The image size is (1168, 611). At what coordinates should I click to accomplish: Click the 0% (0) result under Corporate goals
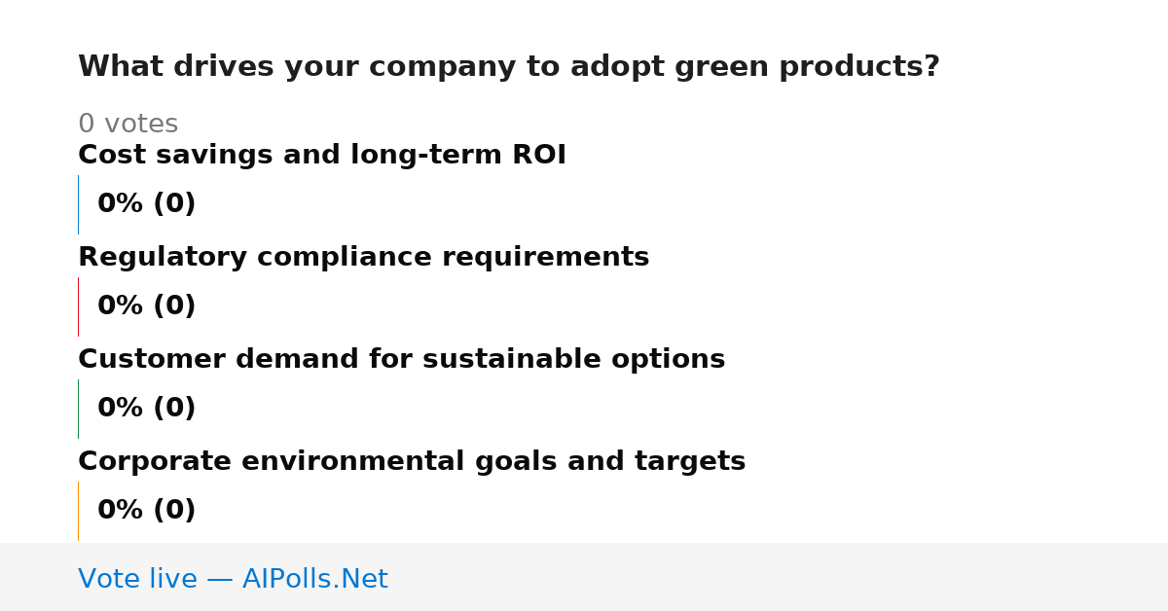coord(147,511)
